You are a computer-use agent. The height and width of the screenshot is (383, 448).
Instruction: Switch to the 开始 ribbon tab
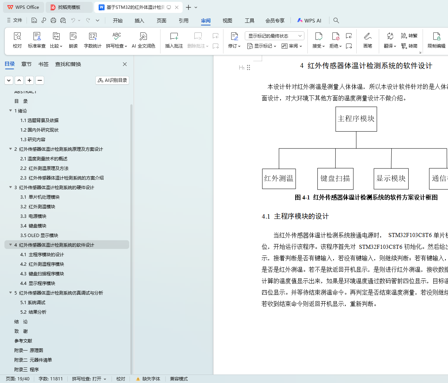coord(118,21)
